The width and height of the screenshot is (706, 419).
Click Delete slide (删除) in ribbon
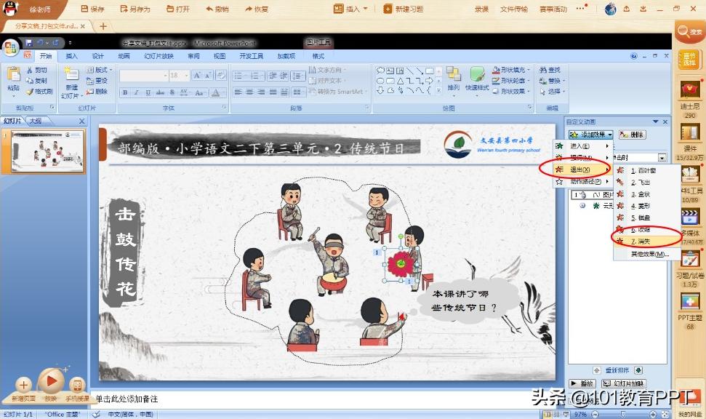click(97, 91)
